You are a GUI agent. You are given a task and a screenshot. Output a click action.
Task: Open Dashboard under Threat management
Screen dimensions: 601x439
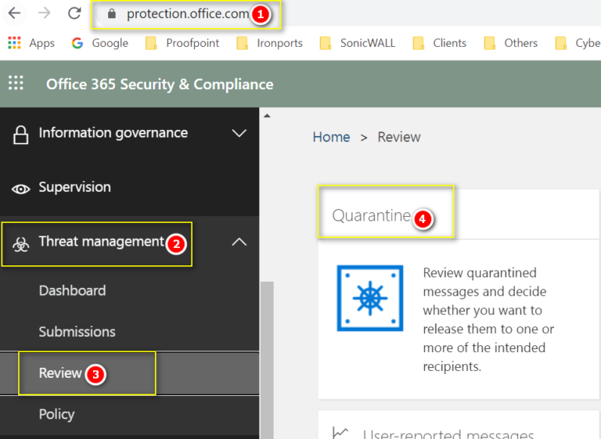click(x=73, y=290)
